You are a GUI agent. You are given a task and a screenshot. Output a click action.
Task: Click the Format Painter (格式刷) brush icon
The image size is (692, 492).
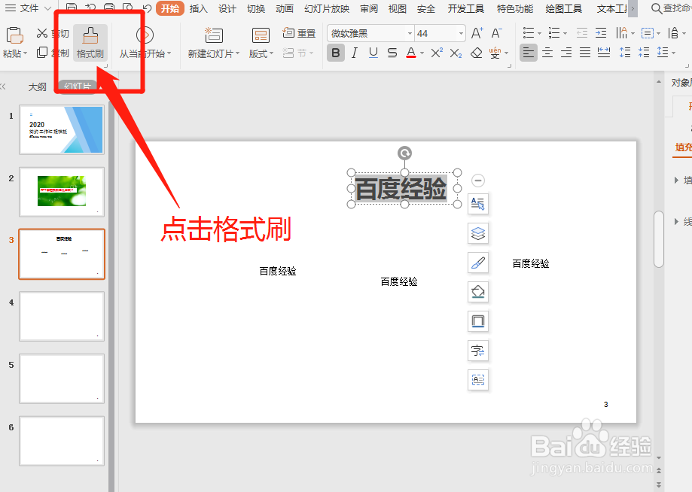click(90, 35)
